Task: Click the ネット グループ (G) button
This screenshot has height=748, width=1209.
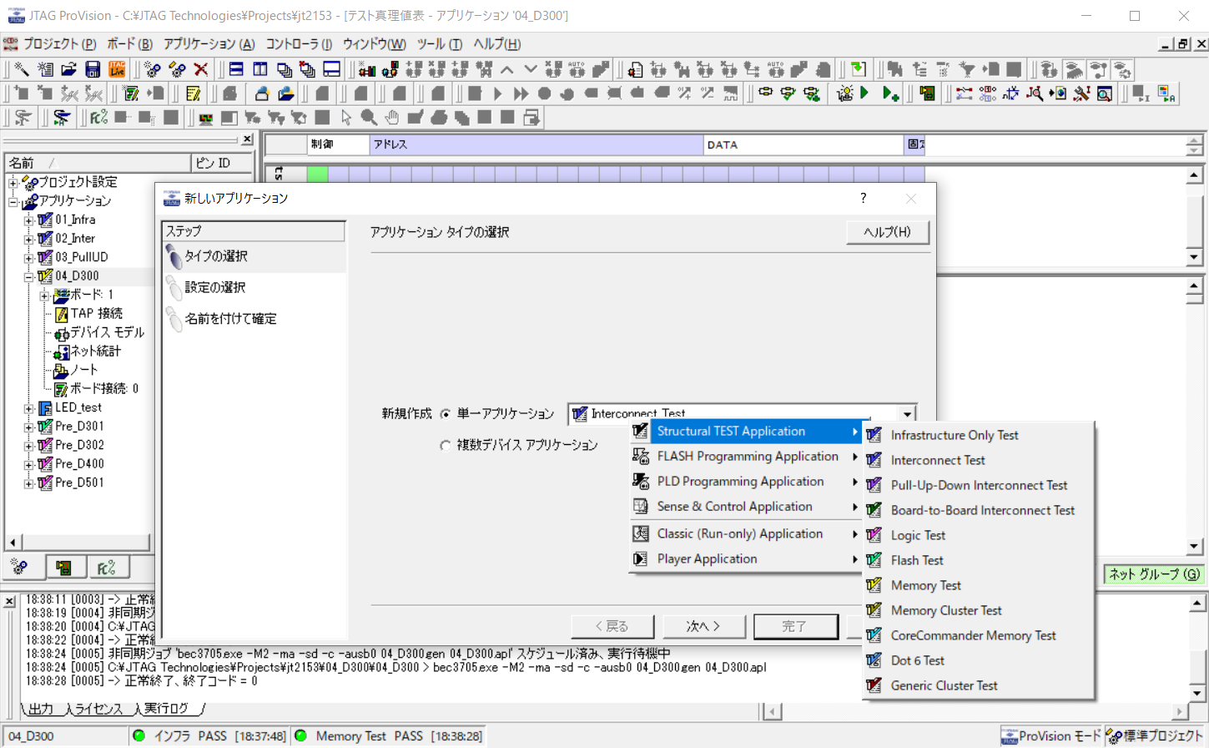Action: point(1154,574)
